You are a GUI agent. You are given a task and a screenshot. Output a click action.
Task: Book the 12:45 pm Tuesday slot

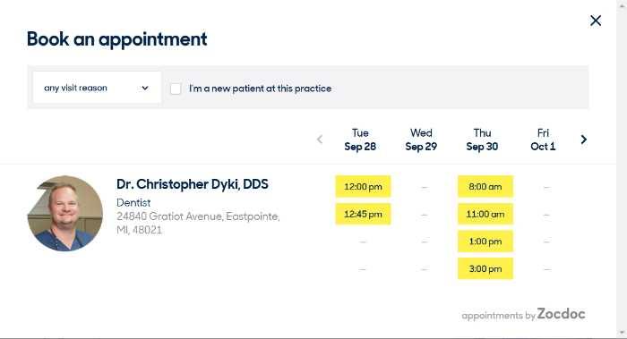363,214
